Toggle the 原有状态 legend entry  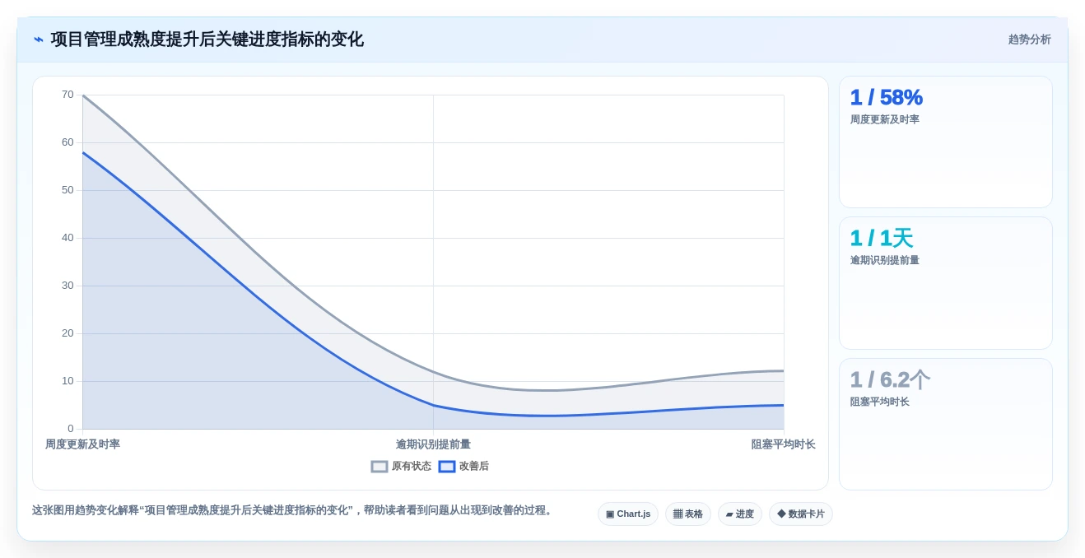click(x=401, y=466)
